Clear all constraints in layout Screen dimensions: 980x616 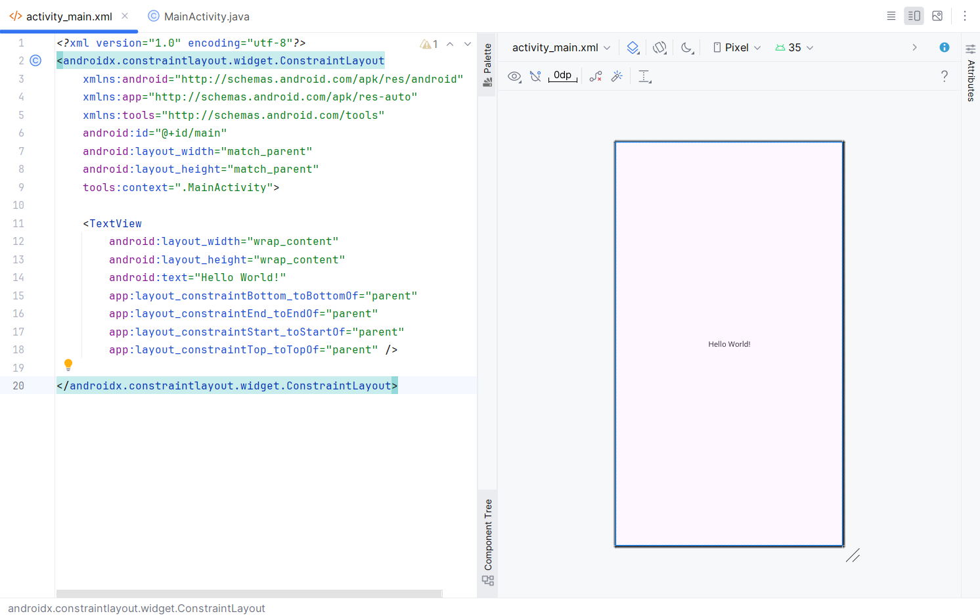pyautogui.click(x=596, y=76)
